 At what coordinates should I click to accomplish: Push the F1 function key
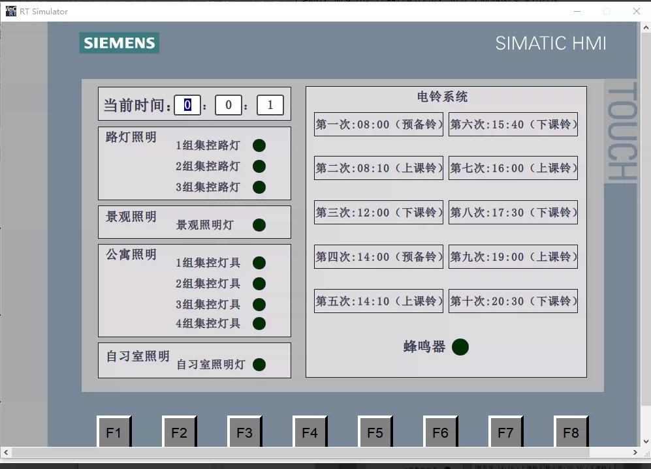tap(114, 432)
